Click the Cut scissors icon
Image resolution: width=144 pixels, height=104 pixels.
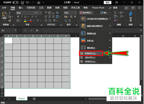pos(10,13)
